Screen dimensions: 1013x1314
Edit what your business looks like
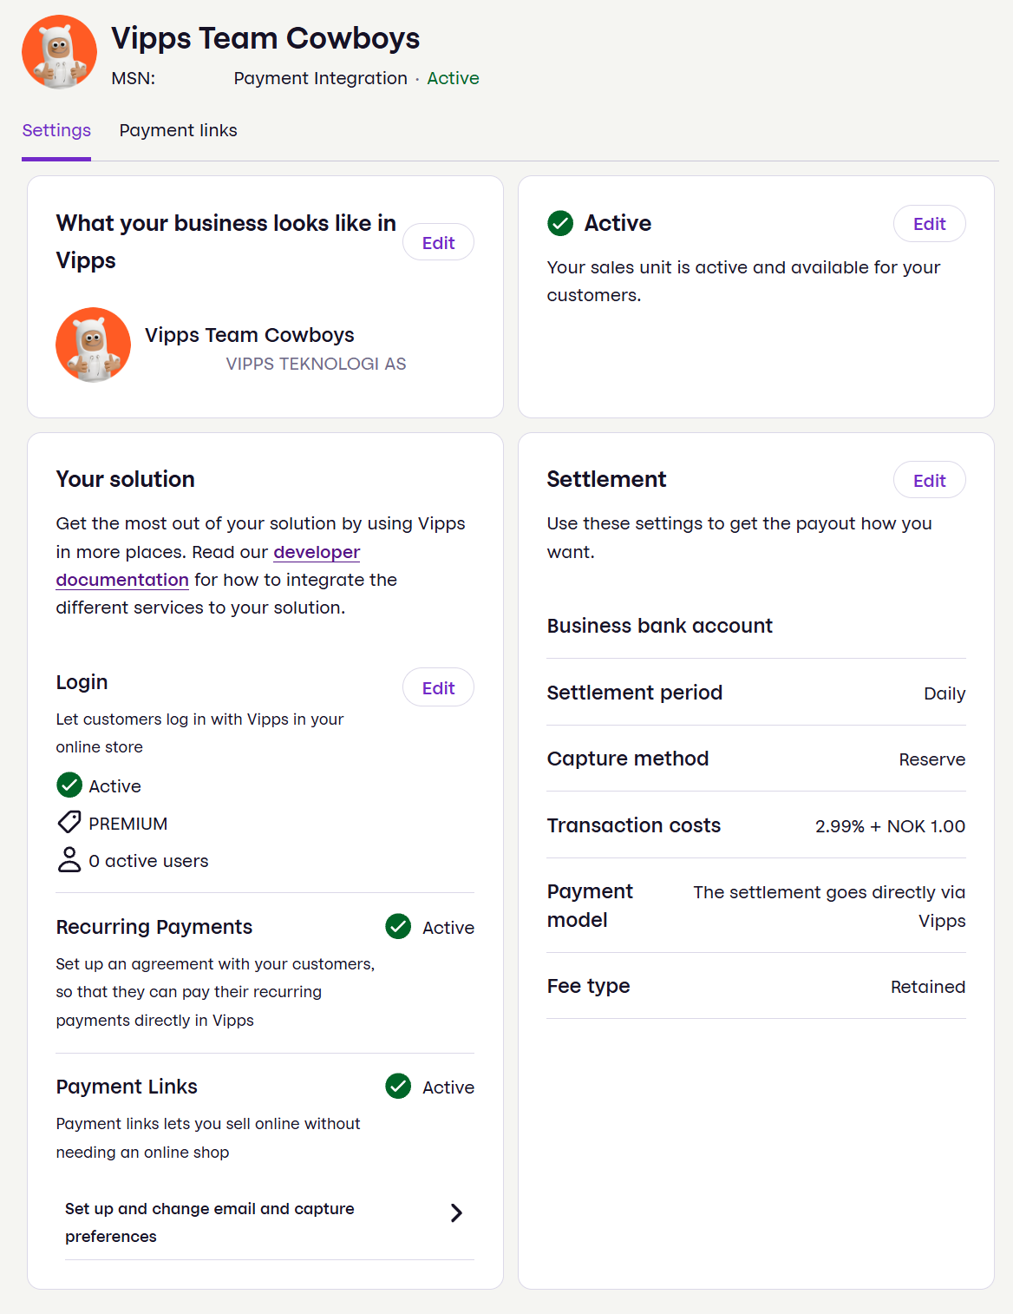pyautogui.click(x=438, y=243)
